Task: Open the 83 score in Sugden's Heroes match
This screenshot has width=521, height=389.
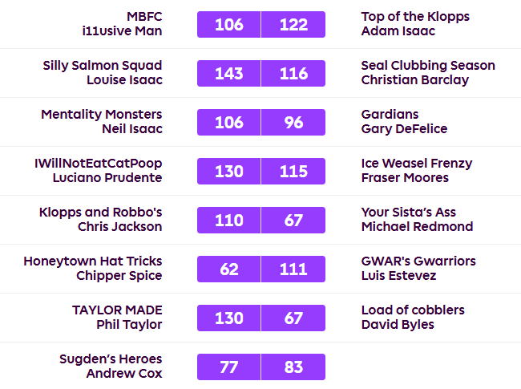Action: (x=293, y=367)
